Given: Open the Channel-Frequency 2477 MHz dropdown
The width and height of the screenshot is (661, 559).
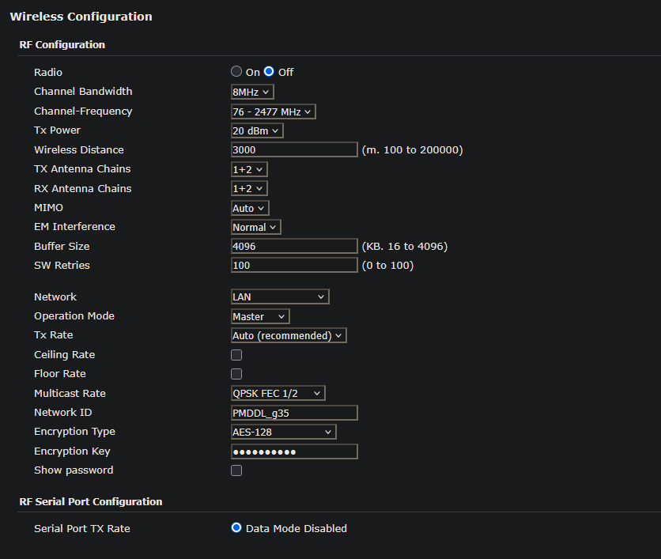Looking at the screenshot, I should (273, 111).
